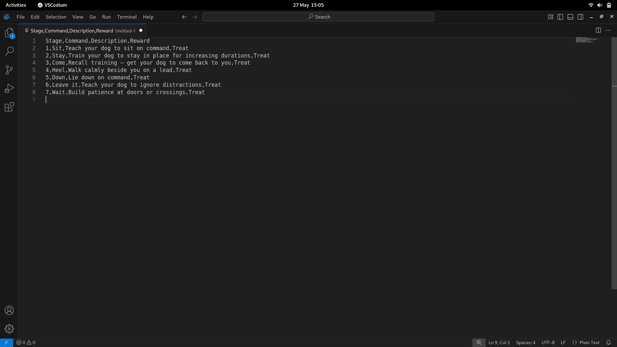This screenshot has height=347, width=617.
Task: Open the Run and Debug view
Action: [x=9, y=88]
